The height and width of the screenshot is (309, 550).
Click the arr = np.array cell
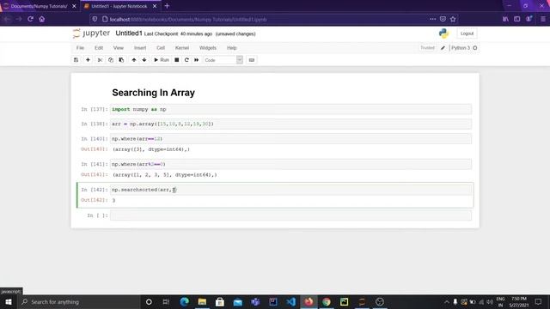(x=290, y=124)
